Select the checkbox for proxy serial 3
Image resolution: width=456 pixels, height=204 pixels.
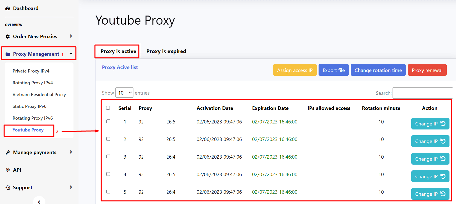[x=108, y=157]
